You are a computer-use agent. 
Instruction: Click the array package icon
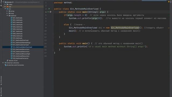9,11
